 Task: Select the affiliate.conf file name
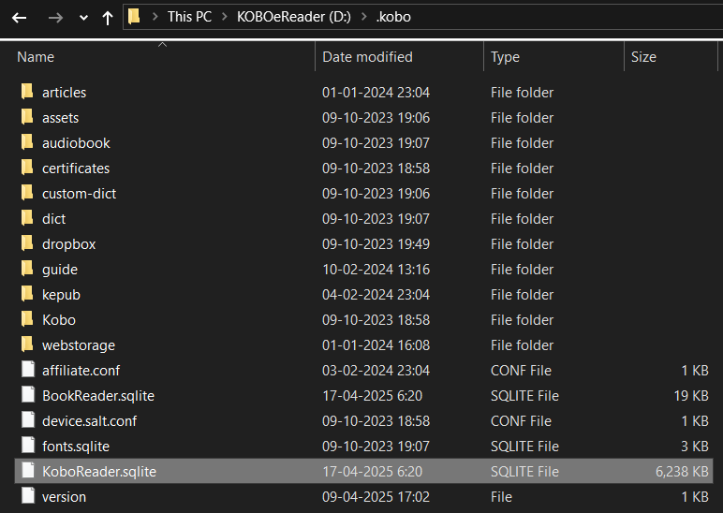[x=81, y=371]
